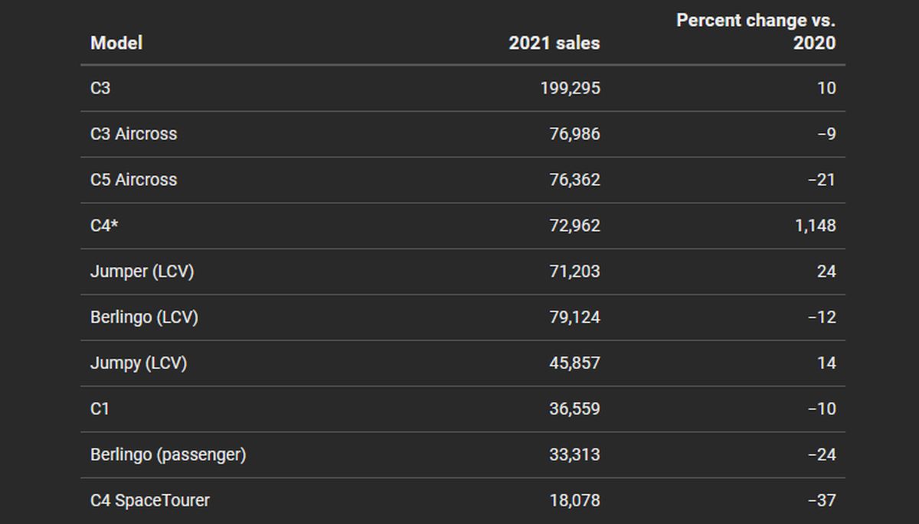
Task: Select the C3 model cell
Action: [x=100, y=88]
